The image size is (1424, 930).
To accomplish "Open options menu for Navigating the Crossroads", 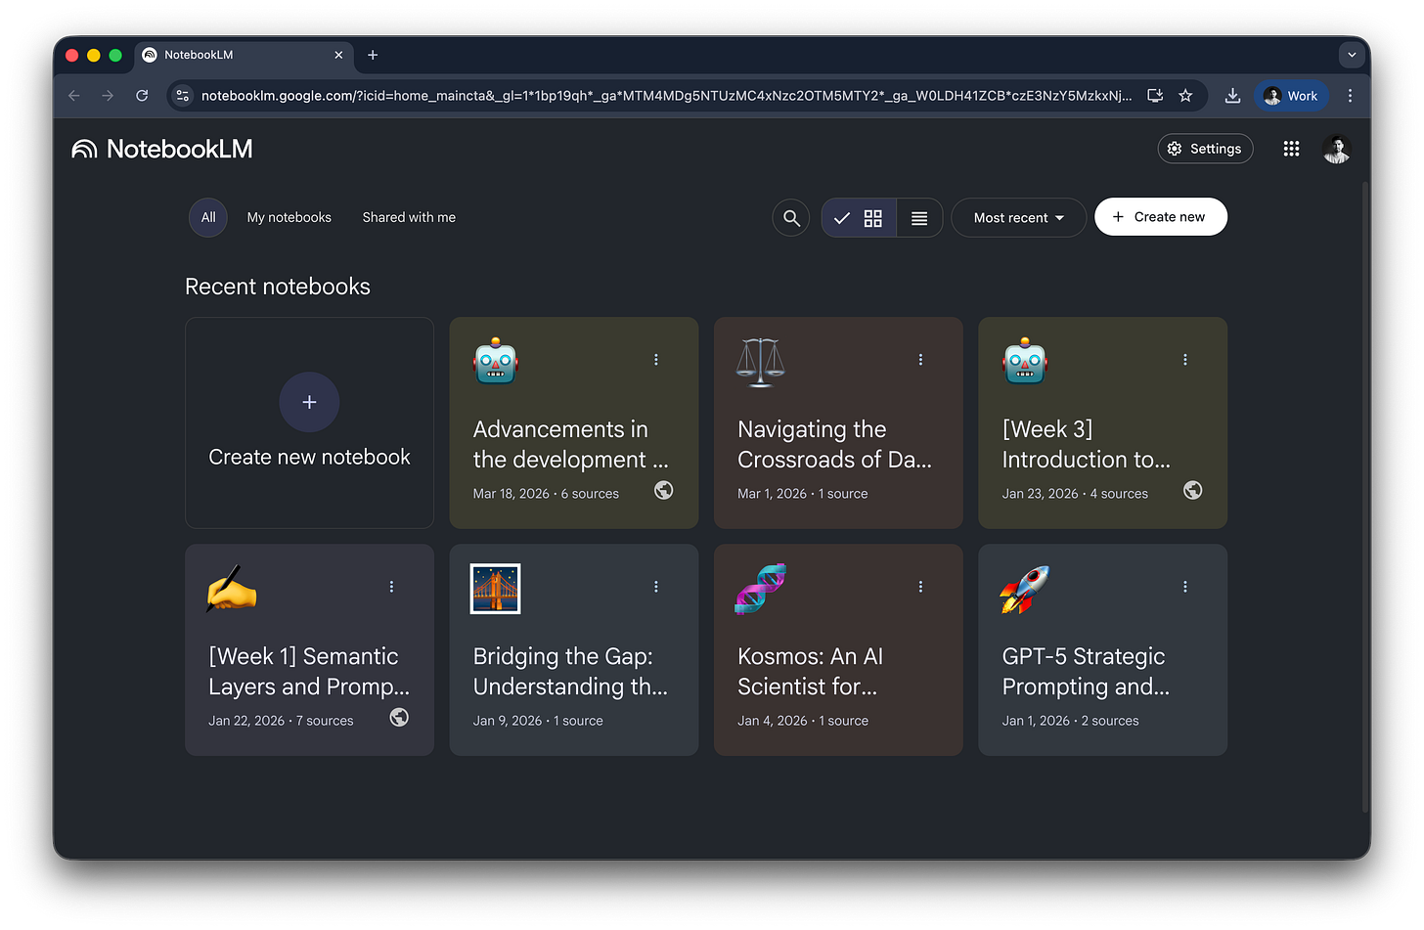I will coord(920,360).
